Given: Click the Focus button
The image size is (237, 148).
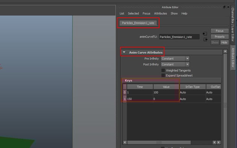Looking at the screenshot, I should [x=220, y=31].
